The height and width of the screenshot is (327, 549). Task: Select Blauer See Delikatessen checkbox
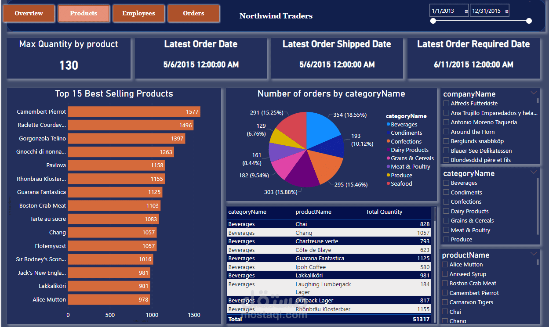point(446,151)
